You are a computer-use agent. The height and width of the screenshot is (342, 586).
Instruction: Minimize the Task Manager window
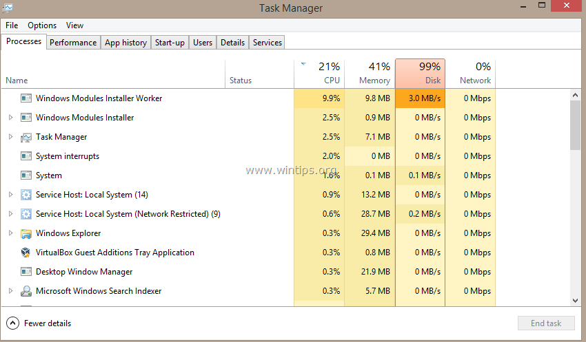(523, 6)
